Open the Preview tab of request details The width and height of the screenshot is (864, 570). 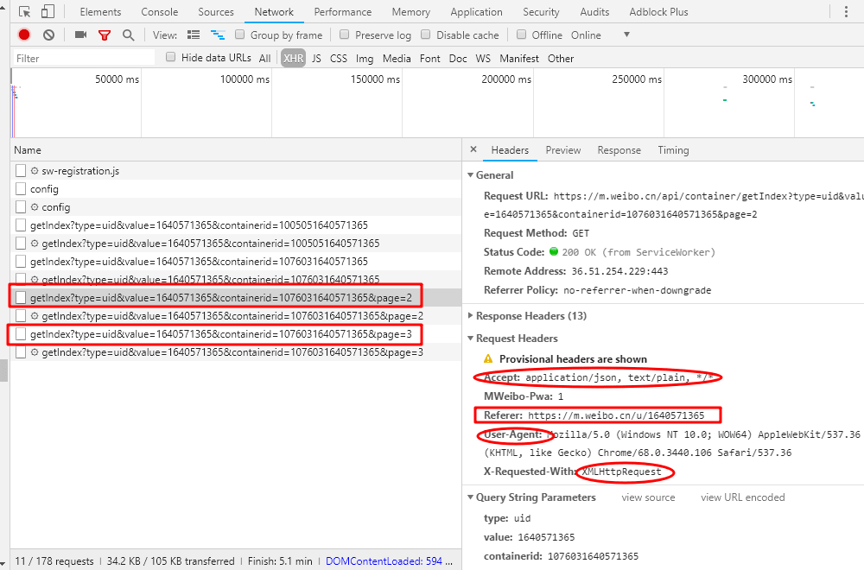point(563,150)
